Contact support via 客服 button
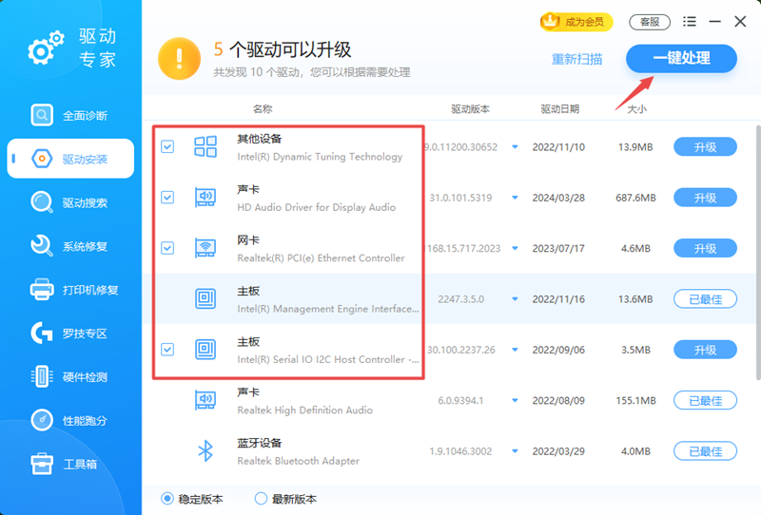The width and height of the screenshot is (761, 515). (x=650, y=22)
